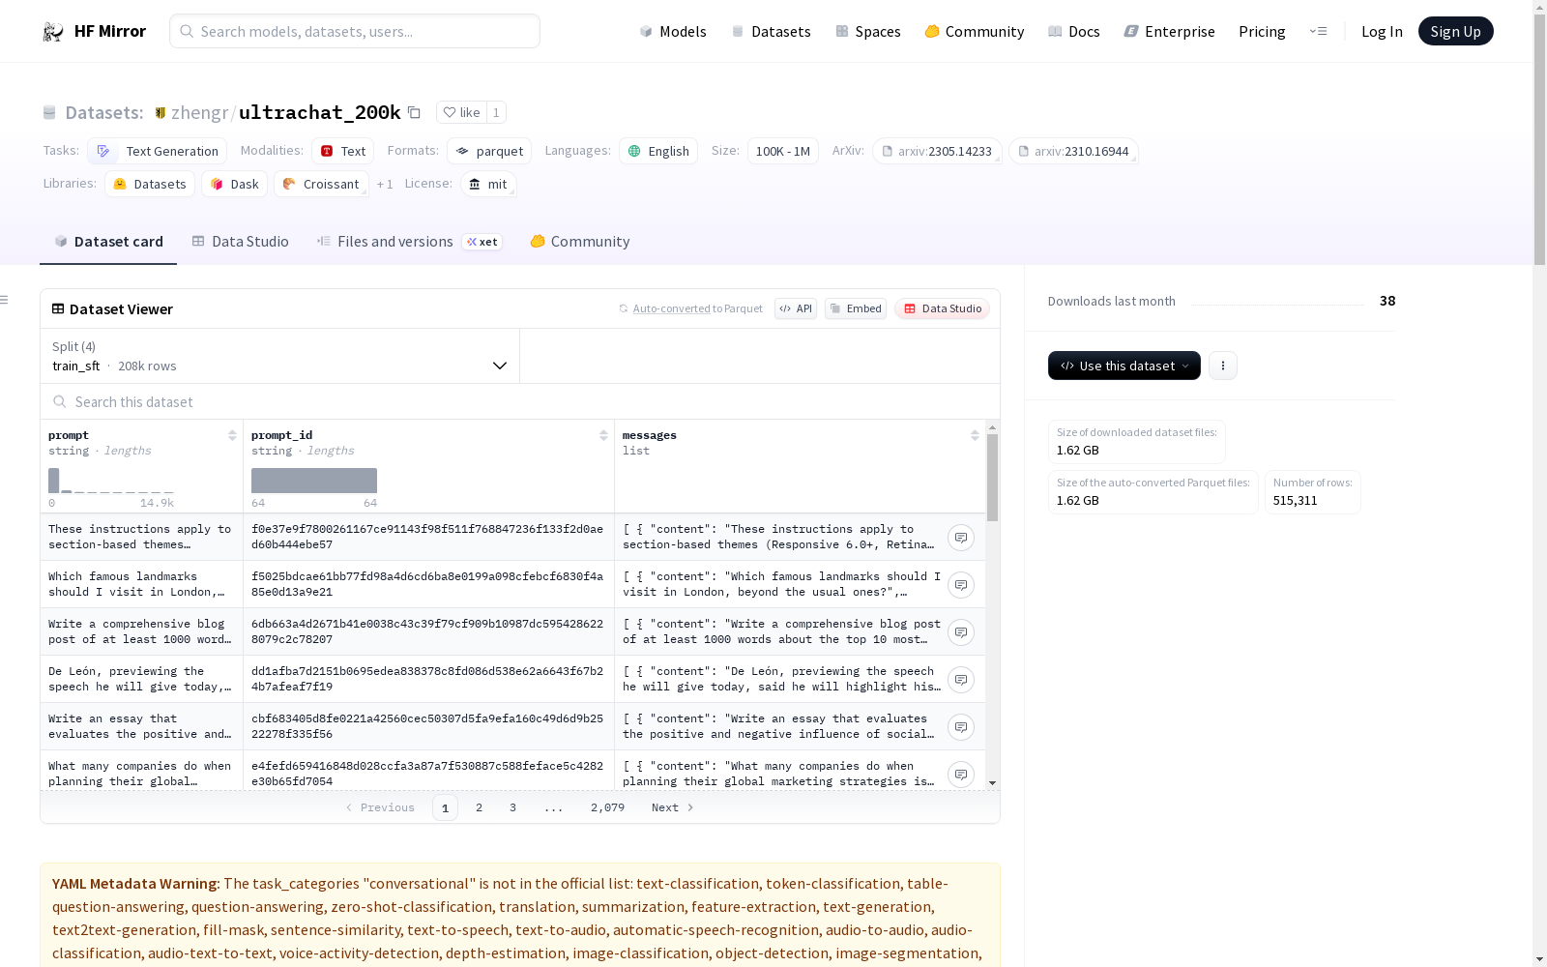Open Pricing in the top navigation

pos(1262,32)
